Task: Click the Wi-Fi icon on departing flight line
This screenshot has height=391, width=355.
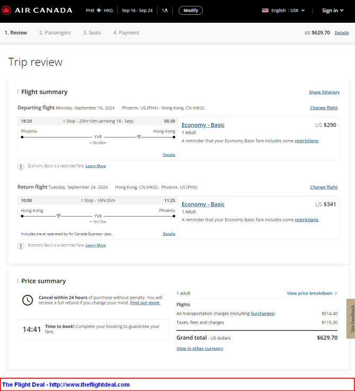Action: coord(139,137)
